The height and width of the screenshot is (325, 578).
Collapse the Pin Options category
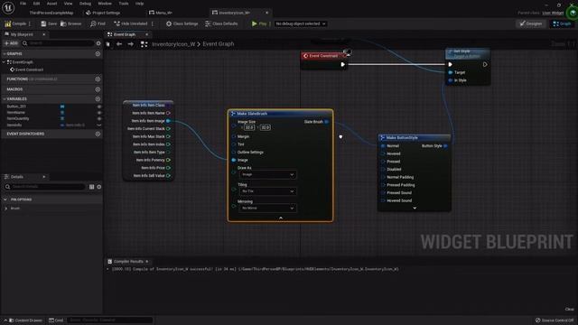5,200
